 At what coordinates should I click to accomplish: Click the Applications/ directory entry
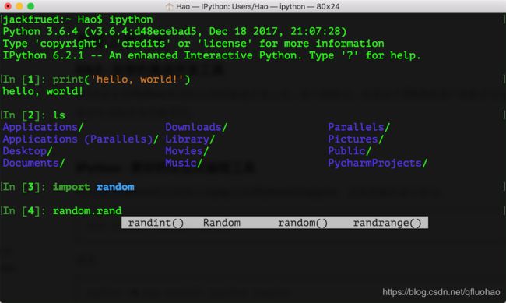click(44, 127)
